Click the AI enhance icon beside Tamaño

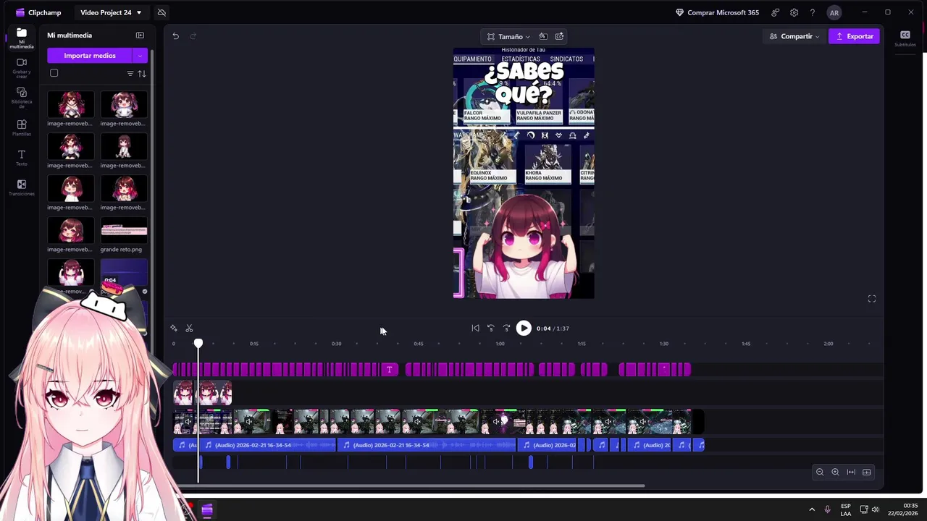[x=559, y=36]
